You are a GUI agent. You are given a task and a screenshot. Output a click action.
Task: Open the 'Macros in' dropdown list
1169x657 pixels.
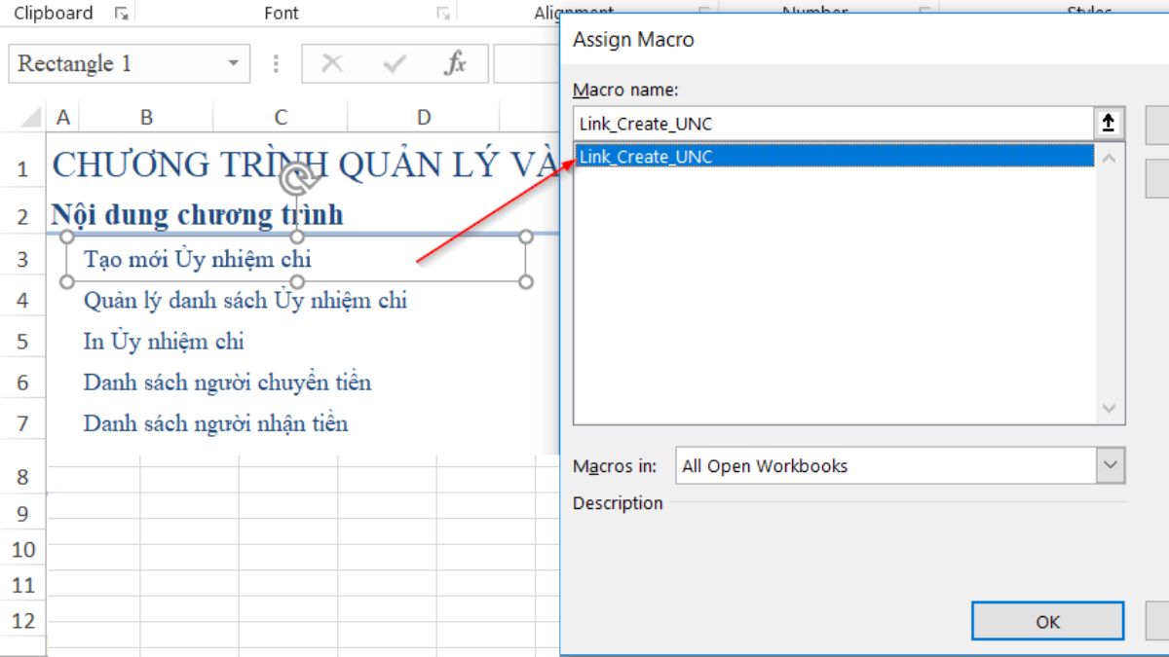(x=1110, y=466)
